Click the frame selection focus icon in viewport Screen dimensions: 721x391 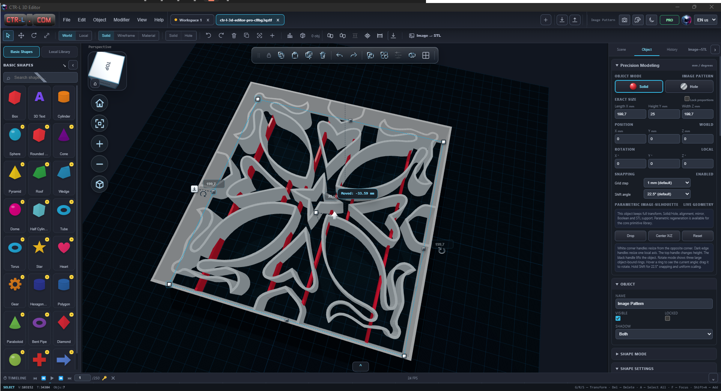pyautogui.click(x=99, y=124)
